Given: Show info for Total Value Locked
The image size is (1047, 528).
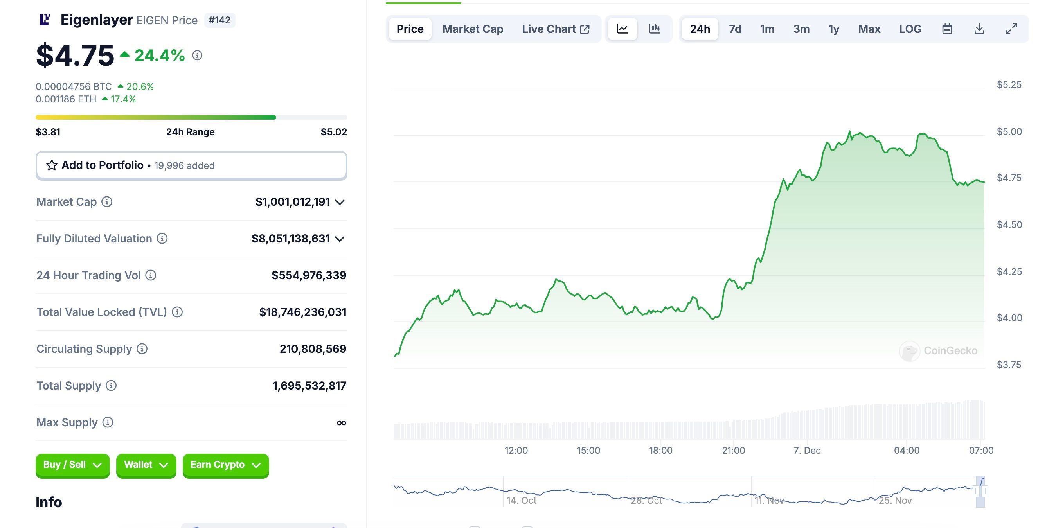Looking at the screenshot, I should pyautogui.click(x=177, y=312).
